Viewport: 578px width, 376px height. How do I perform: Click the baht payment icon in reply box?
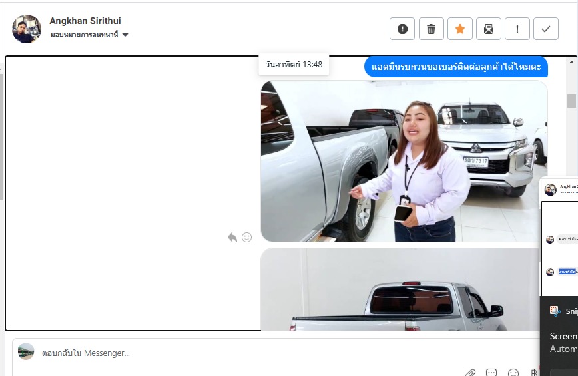(534, 373)
